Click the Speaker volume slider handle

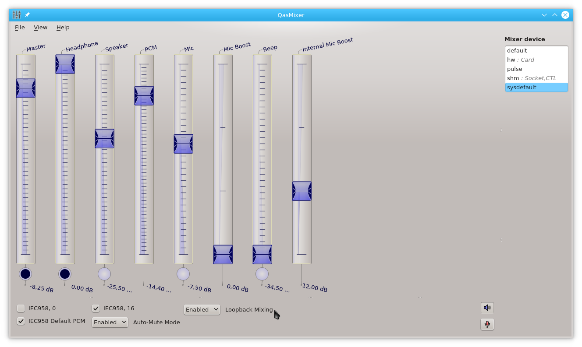point(104,138)
